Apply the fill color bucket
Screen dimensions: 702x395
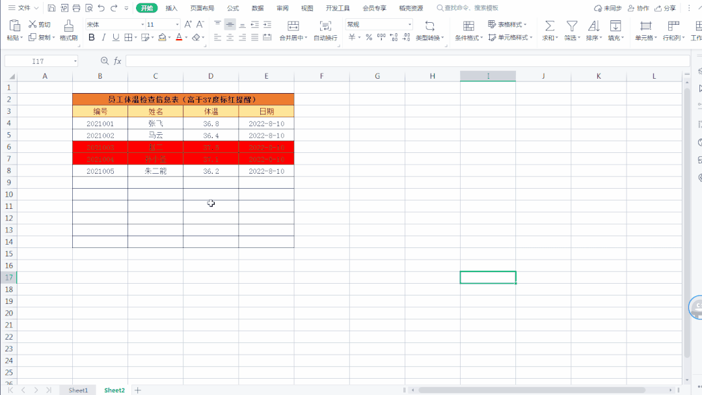point(162,38)
